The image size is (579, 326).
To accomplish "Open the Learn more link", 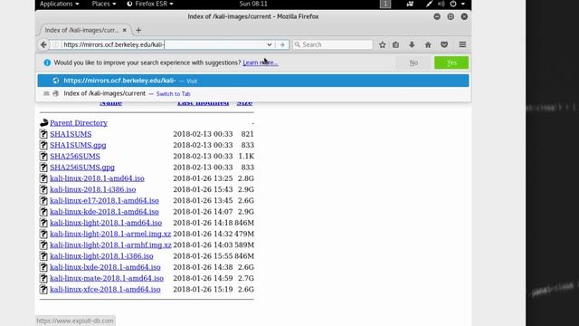I will pos(261,62).
